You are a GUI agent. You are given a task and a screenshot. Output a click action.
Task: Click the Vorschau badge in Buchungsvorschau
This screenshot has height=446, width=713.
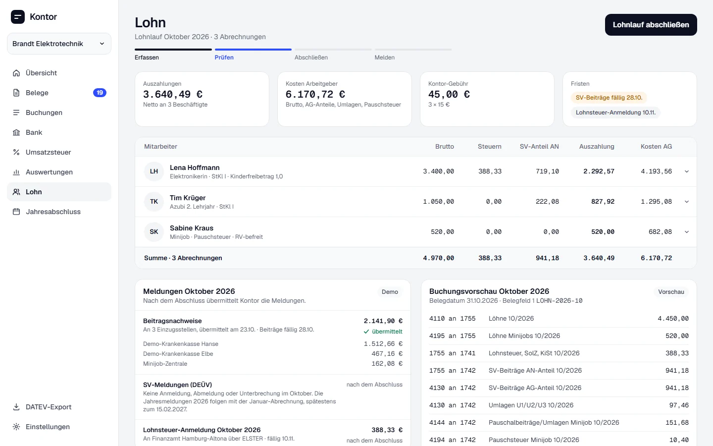[x=671, y=292]
